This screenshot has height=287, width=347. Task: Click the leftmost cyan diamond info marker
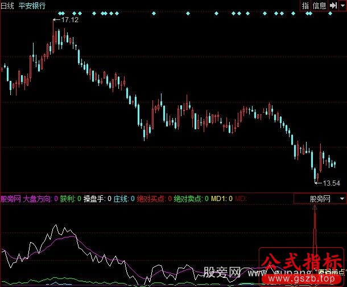pos(58,13)
